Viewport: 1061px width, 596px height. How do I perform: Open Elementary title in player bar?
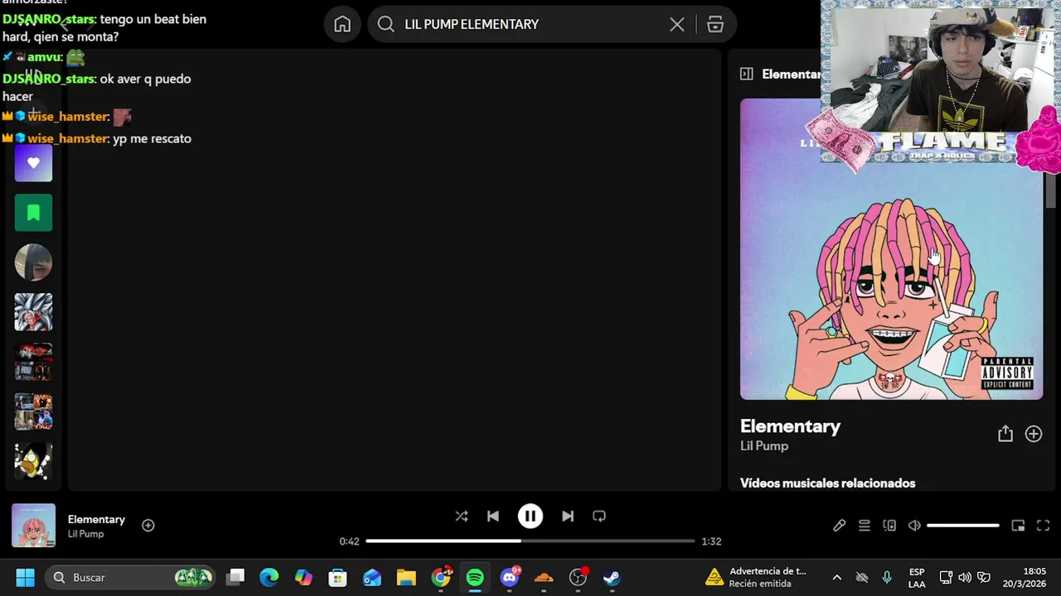pos(96,519)
